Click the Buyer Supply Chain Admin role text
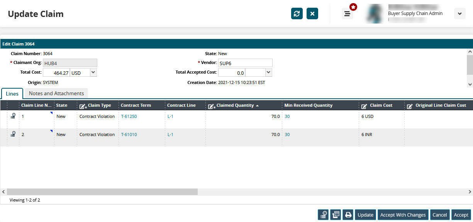The image size is (473, 222). pos(415,13)
